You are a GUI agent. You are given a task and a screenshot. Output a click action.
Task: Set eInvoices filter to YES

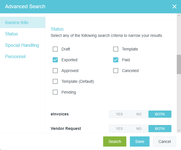(x=119, y=114)
